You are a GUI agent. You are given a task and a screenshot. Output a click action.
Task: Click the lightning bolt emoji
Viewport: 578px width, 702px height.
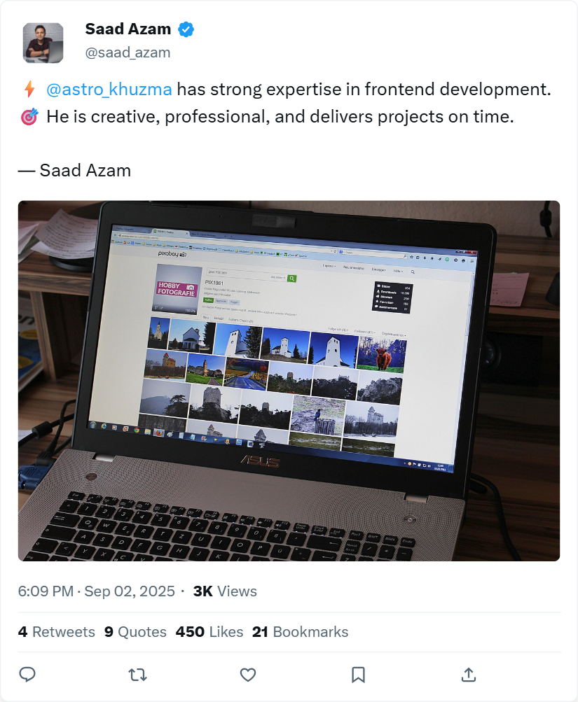29,89
